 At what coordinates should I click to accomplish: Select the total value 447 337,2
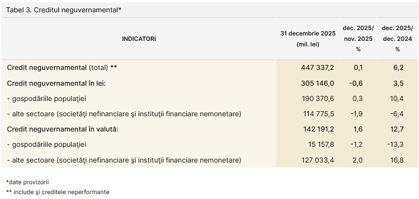point(317,68)
